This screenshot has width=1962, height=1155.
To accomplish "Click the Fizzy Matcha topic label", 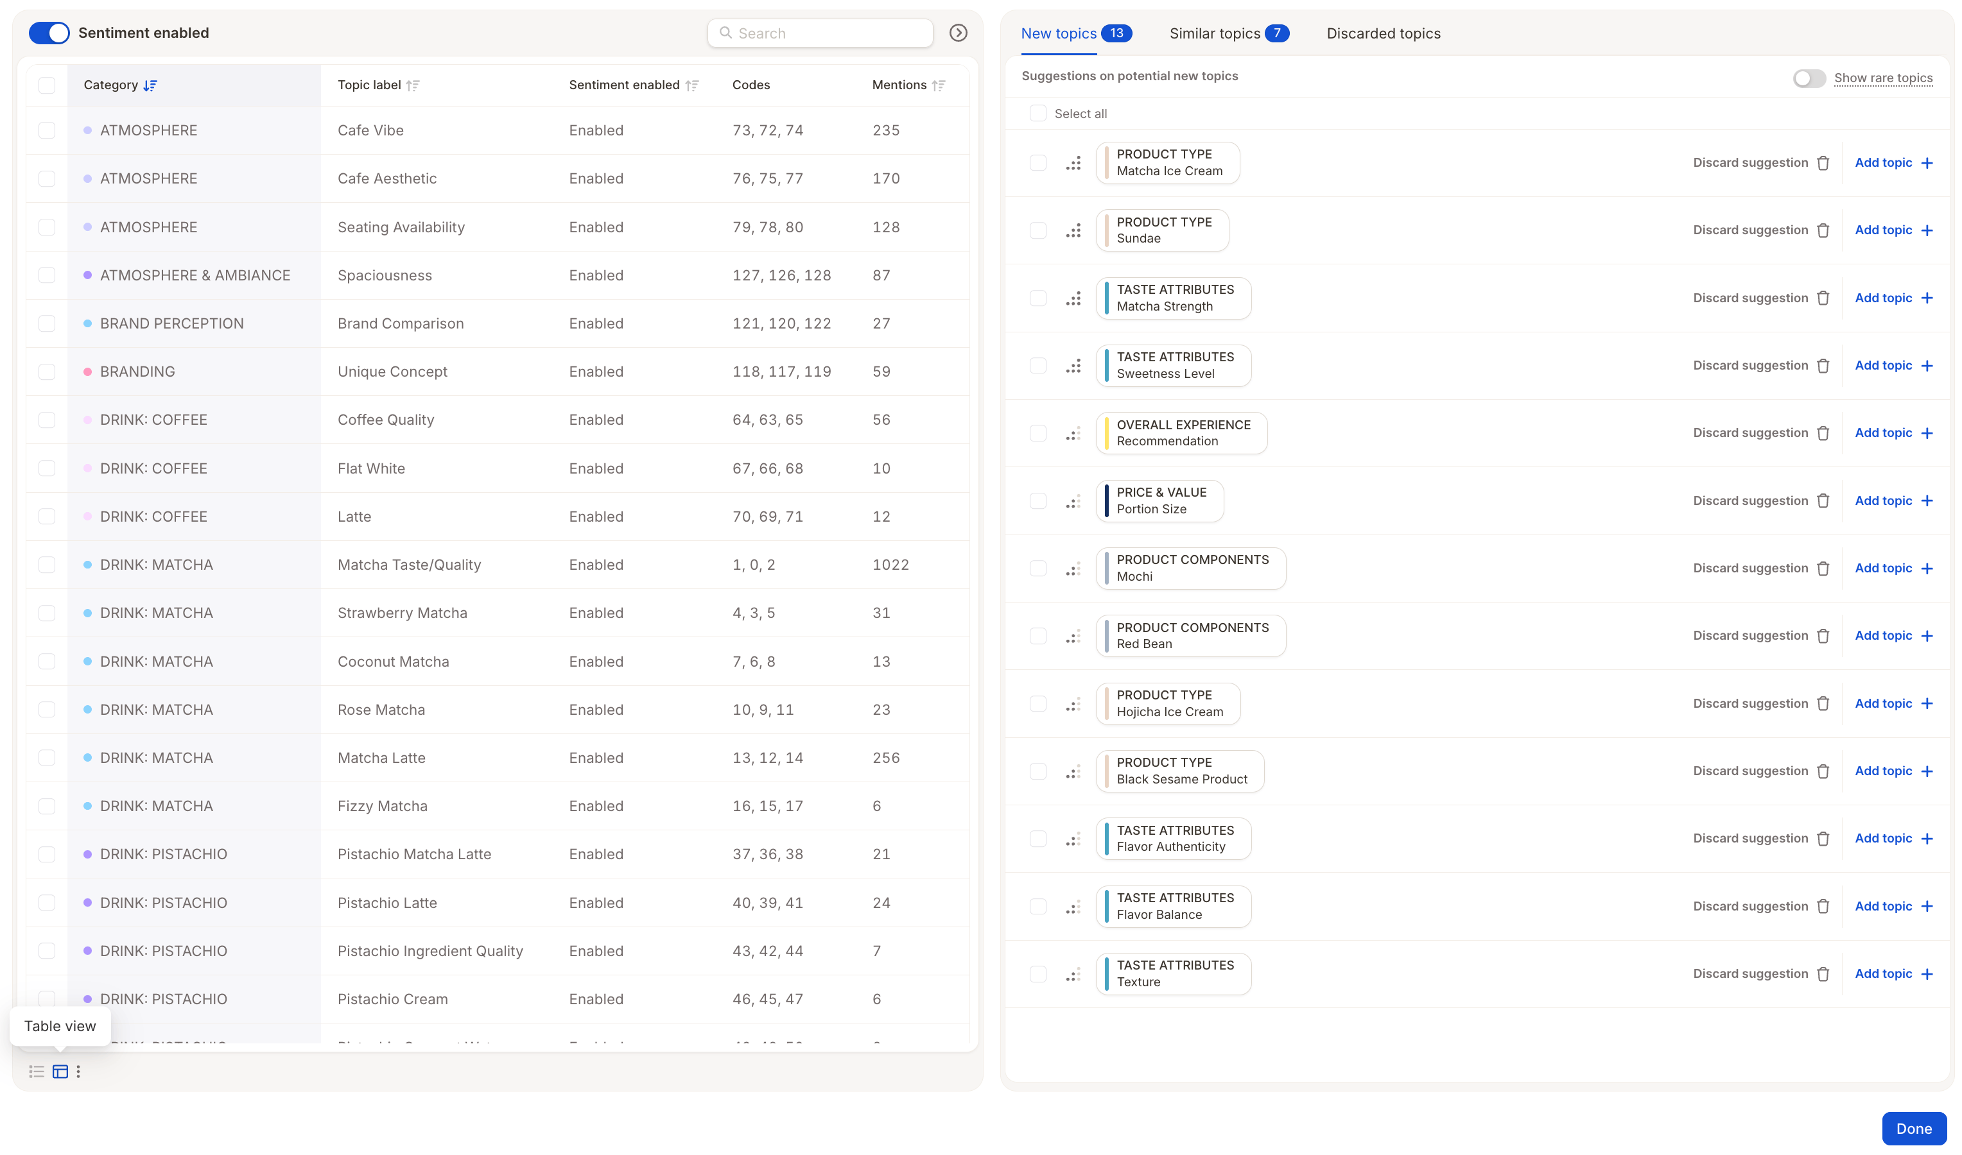I will (x=382, y=805).
